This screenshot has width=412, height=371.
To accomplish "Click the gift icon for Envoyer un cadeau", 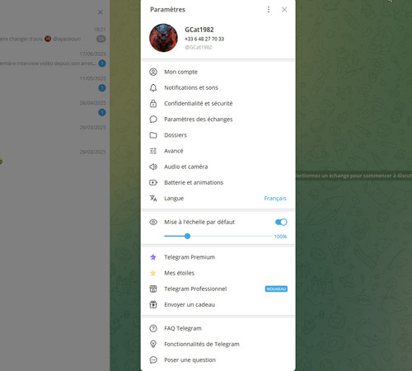I will click(153, 304).
